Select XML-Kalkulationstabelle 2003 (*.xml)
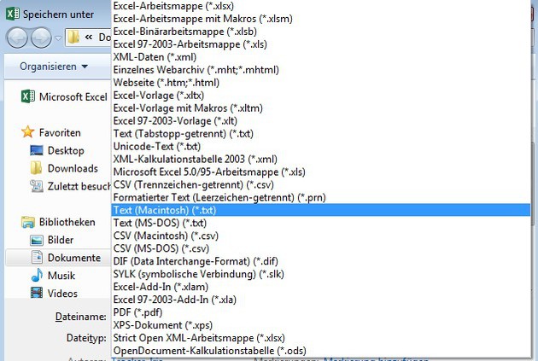The height and width of the screenshot is (361, 538). (x=321, y=159)
